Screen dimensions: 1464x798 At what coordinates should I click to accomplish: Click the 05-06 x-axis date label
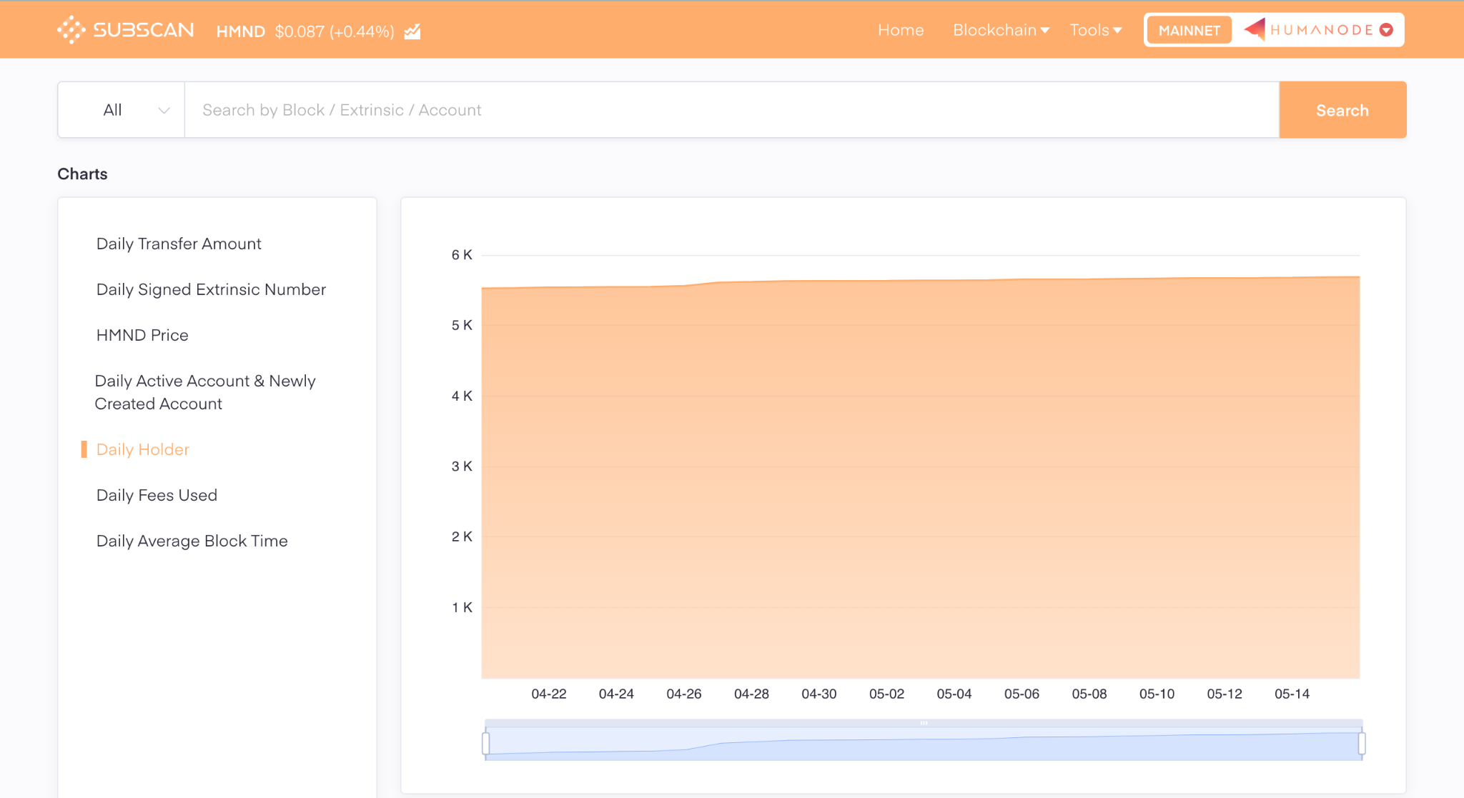[x=1022, y=694]
